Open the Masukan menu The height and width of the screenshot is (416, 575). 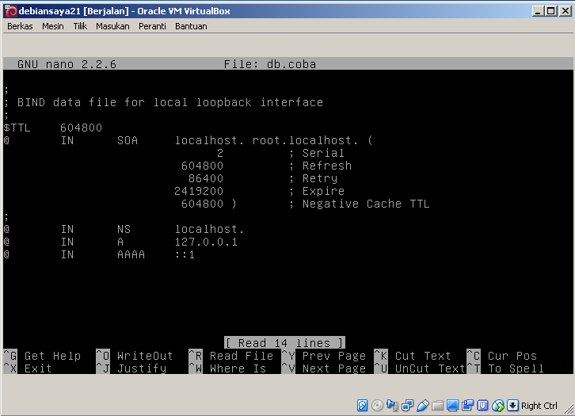pos(112,26)
